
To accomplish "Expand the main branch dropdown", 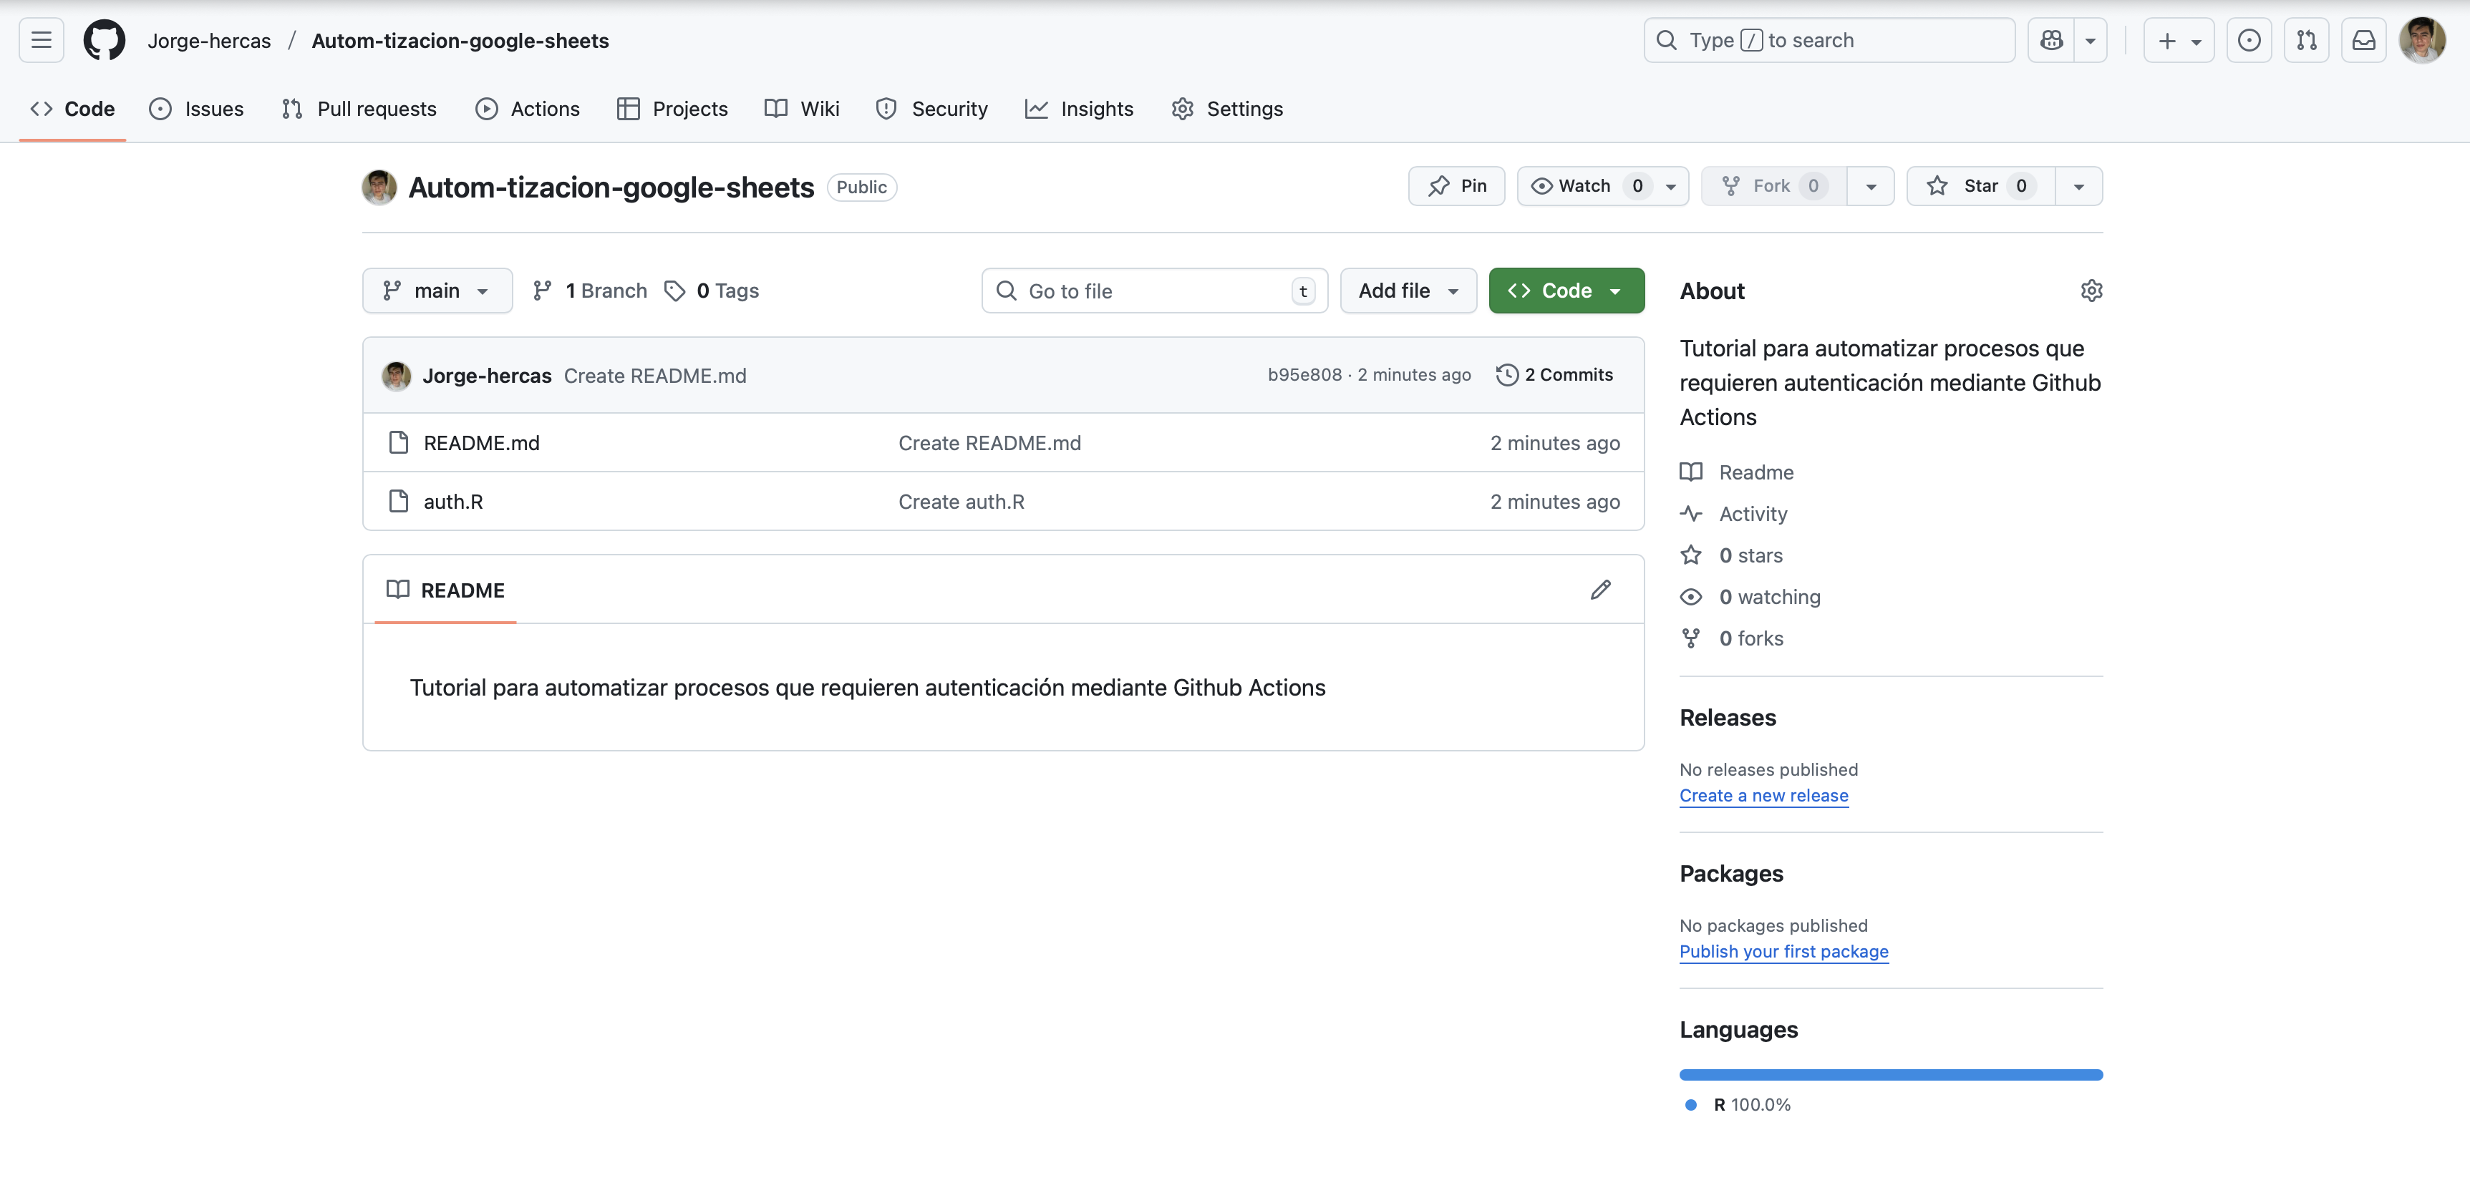I will [437, 291].
